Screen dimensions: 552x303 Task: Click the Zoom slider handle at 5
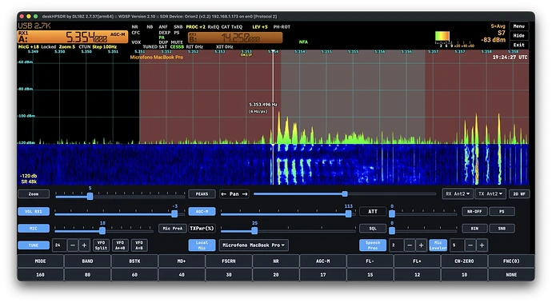pos(90,196)
